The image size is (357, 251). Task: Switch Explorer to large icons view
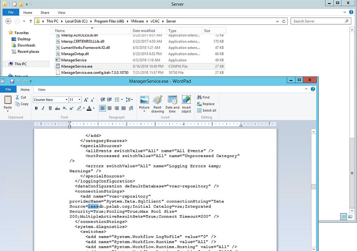[x=350, y=216]
